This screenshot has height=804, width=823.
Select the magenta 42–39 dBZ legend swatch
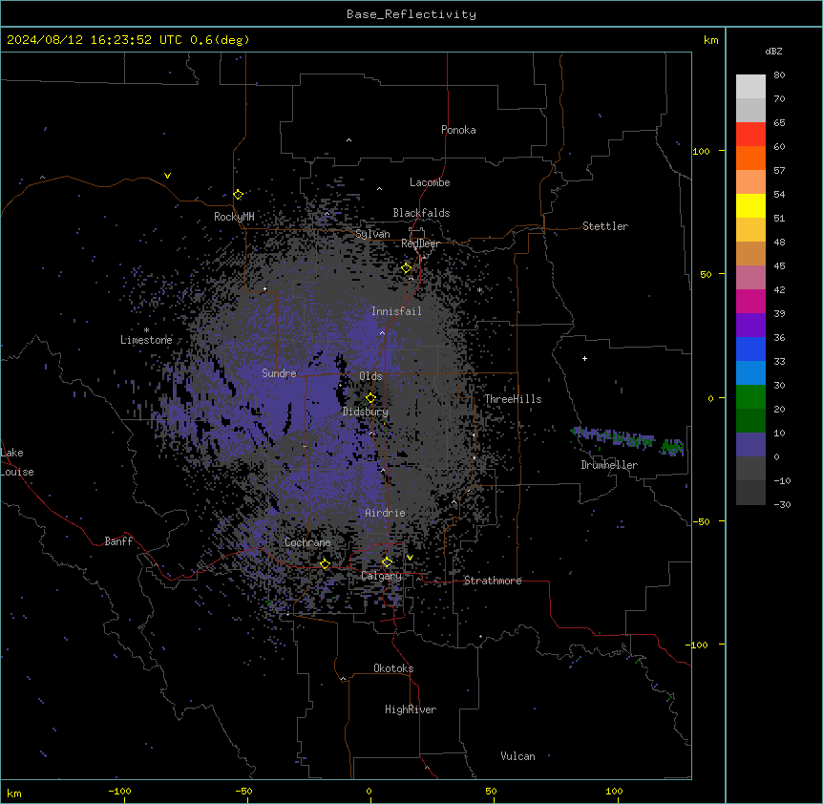(x=750, y=301)
